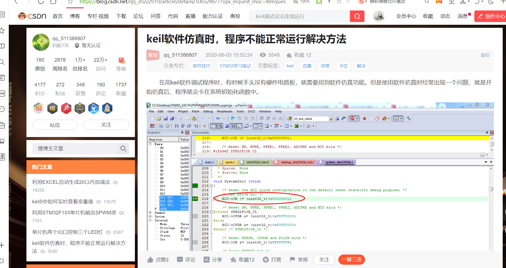Click the 举报 flag icon
506x268 pixels.
(x=292, y=259)
